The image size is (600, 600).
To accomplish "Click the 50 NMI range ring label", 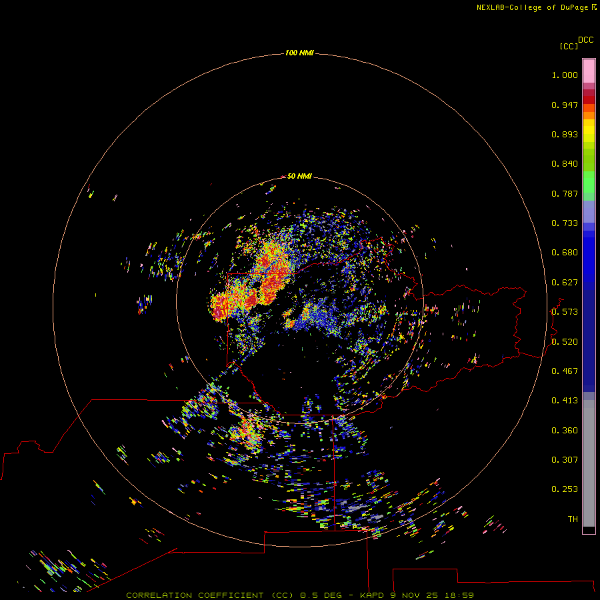I will [x=299, y=176].
